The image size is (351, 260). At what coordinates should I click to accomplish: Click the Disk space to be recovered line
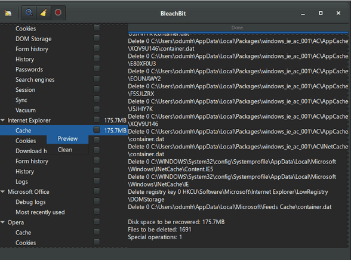click(x=176, y=222)
